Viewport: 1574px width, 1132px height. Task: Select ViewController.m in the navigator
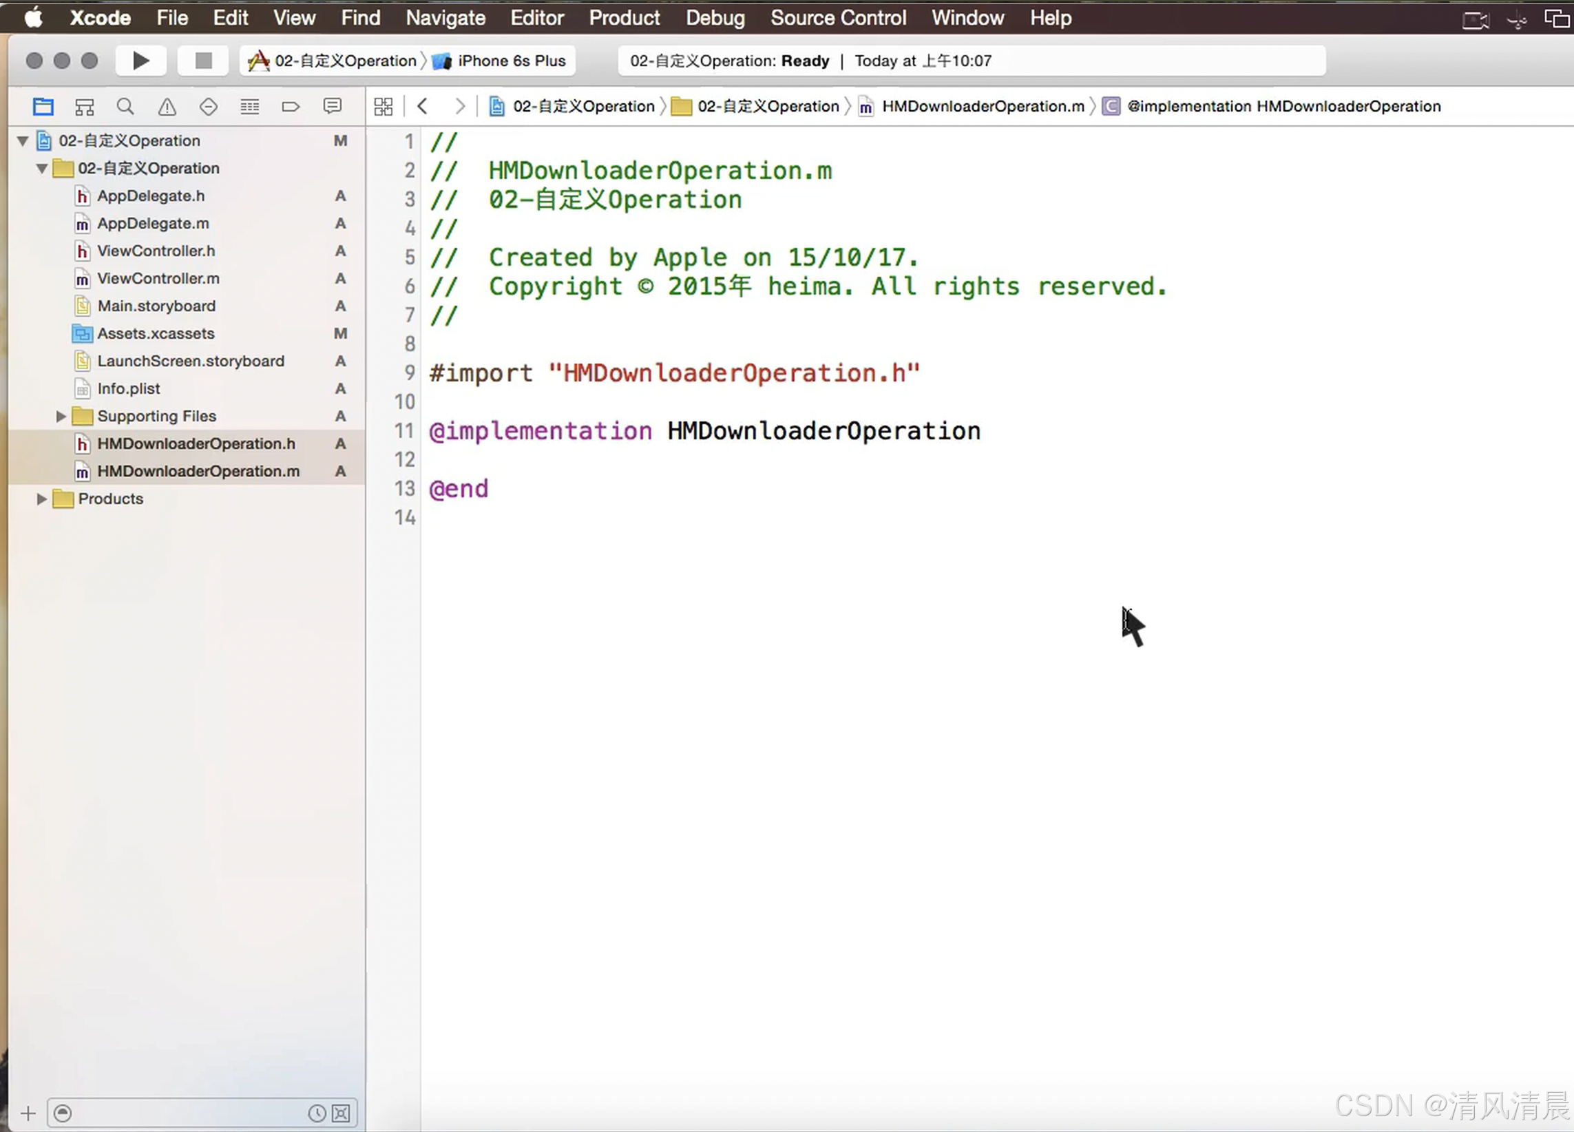(158, 278)
